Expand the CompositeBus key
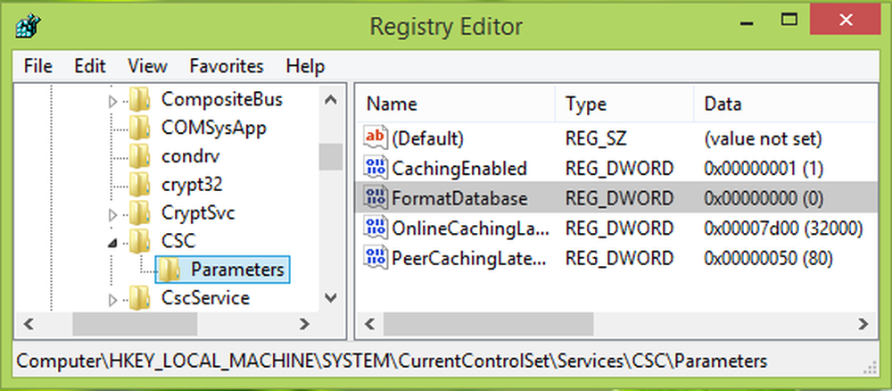Viewport: 892px width, 391px height. click(x=112, y=101)
